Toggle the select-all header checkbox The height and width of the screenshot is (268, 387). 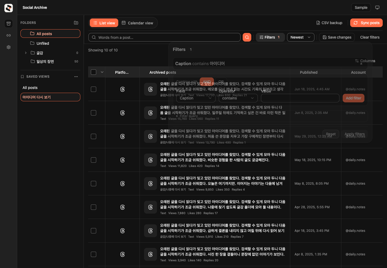[x=94, y=72]
